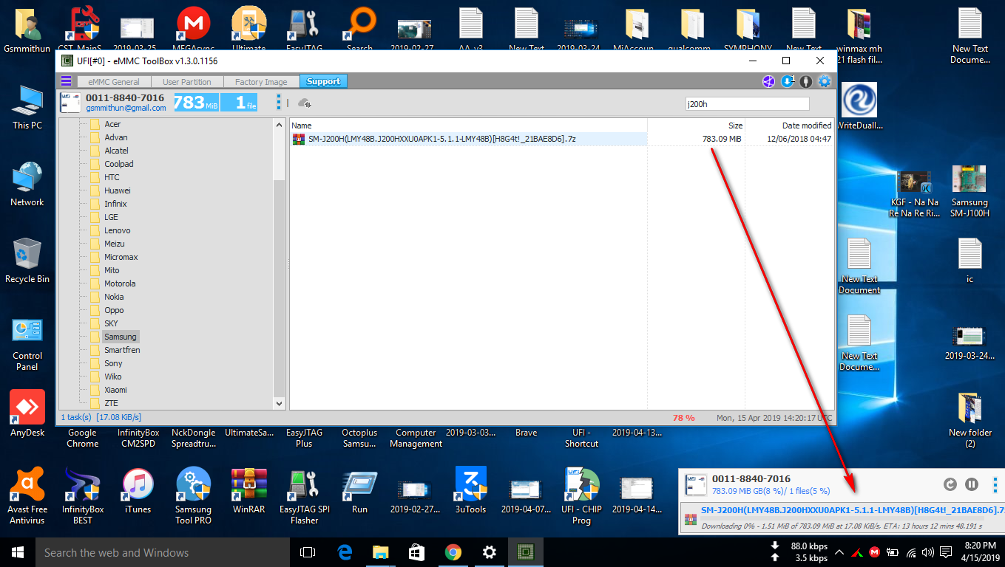Select the Samsung Tool PRO desktop shortcut
The width and height of the screenshot is (1005, 567).
click(194, 495)
